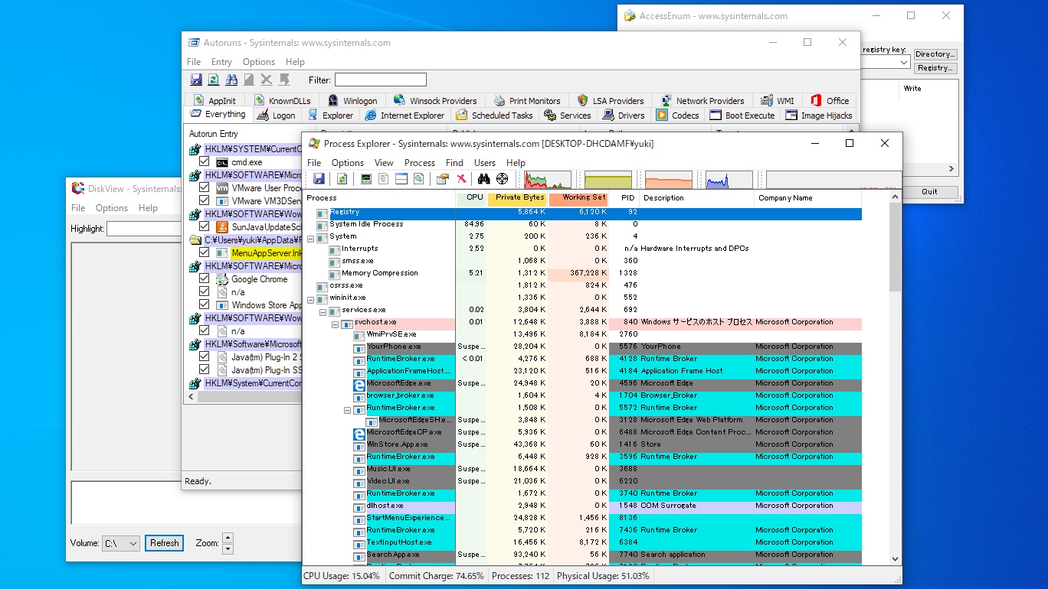Uncheck VMware VM3DService autorun entry

(205, 201)
